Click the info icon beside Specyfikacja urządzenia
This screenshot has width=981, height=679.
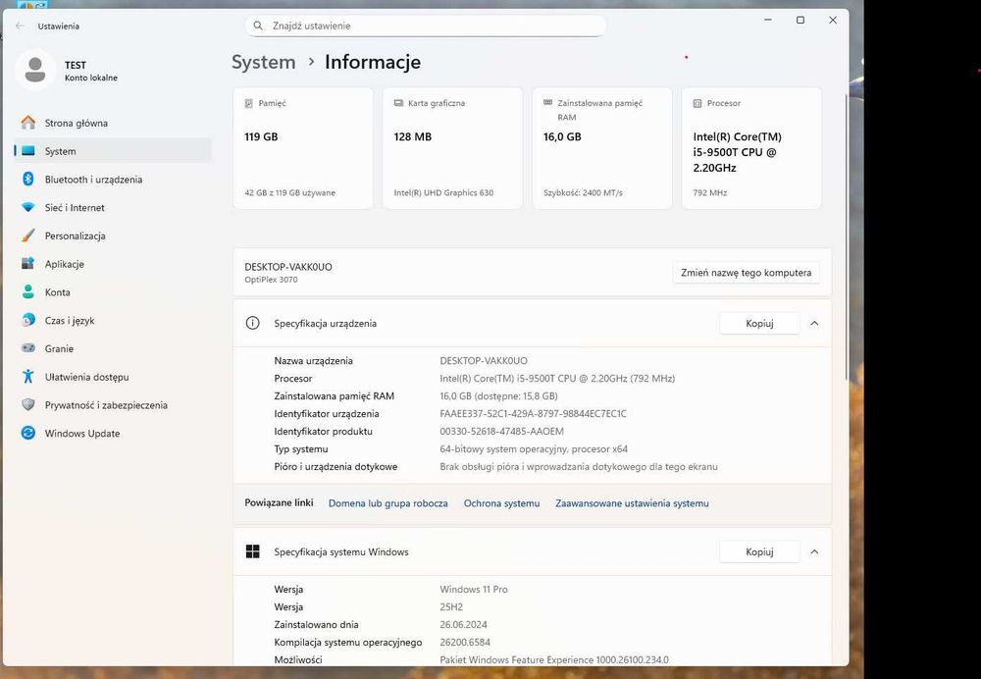pos(253,323)
